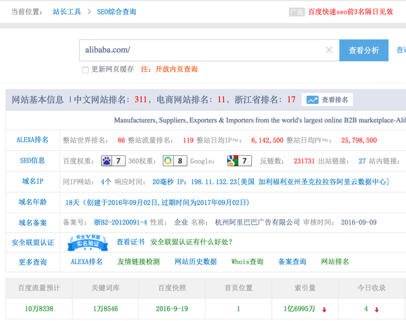Click audit date 2016-09-09
The image size is (406, 321).
coord(358,222)
